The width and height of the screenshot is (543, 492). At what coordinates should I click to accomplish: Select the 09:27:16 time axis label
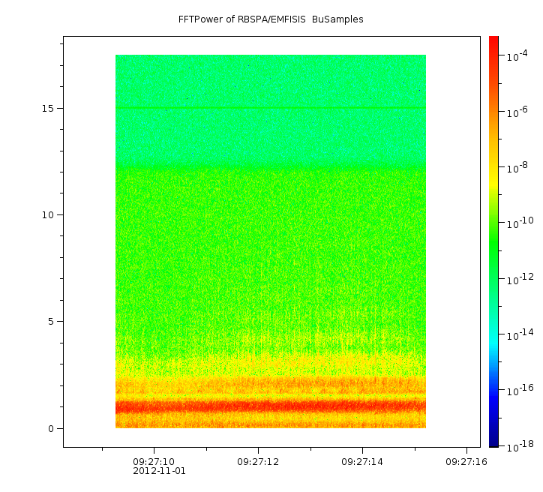click(466, 461)
